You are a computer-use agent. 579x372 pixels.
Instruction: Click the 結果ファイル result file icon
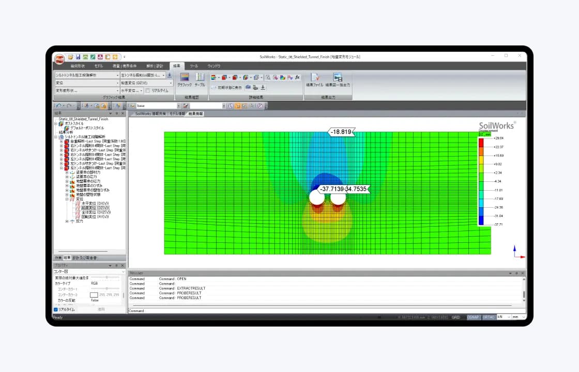point(315,80)
